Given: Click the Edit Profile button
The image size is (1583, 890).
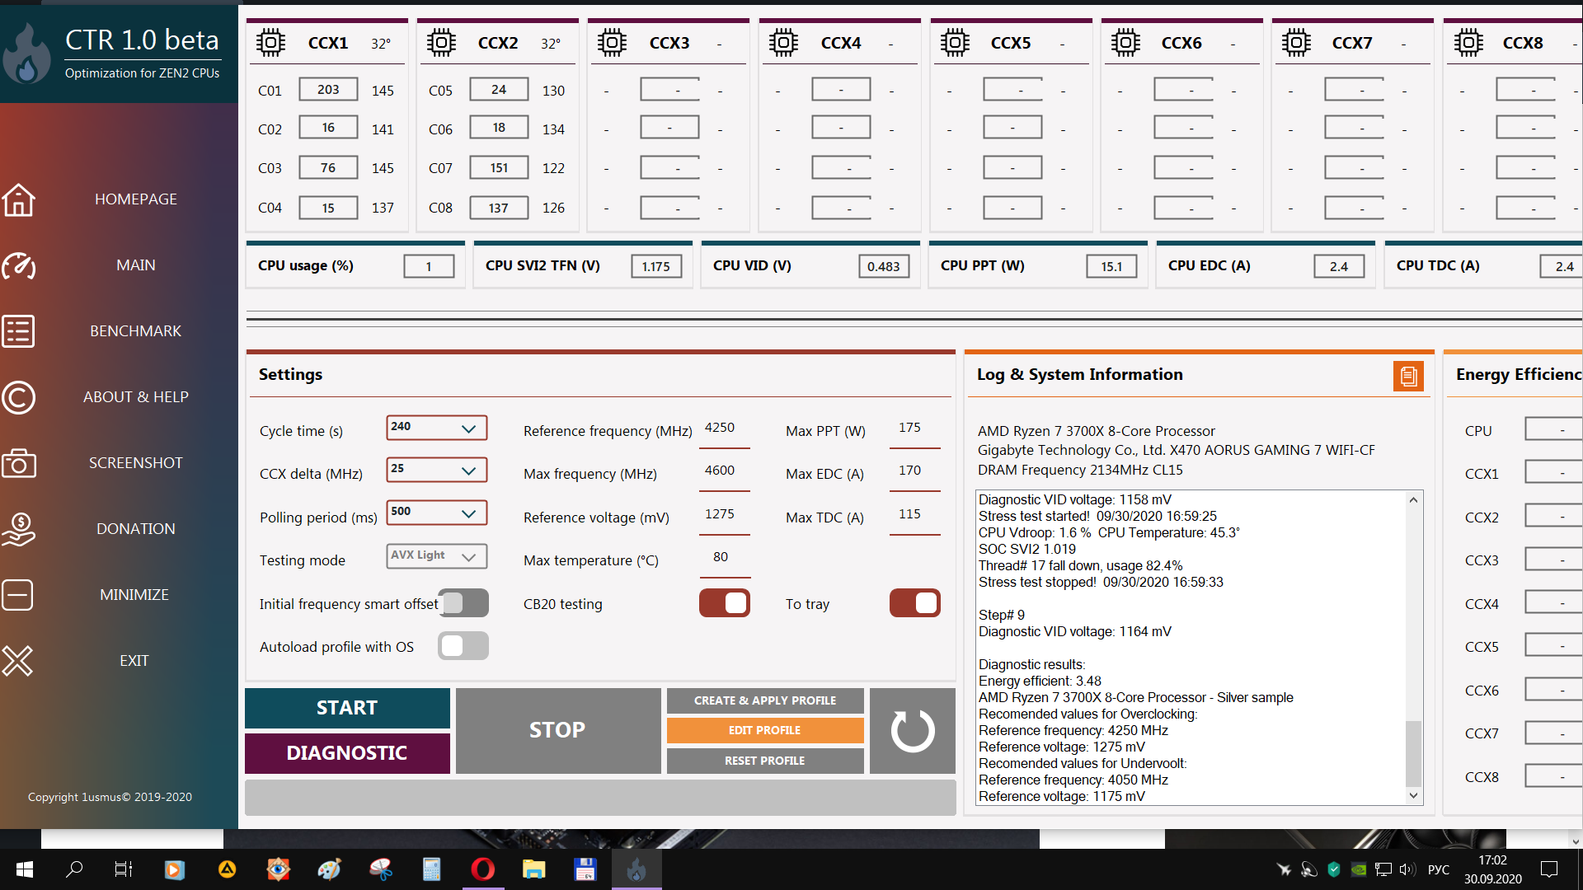Looking at the screenshot, I should click(x=764, y=730).
